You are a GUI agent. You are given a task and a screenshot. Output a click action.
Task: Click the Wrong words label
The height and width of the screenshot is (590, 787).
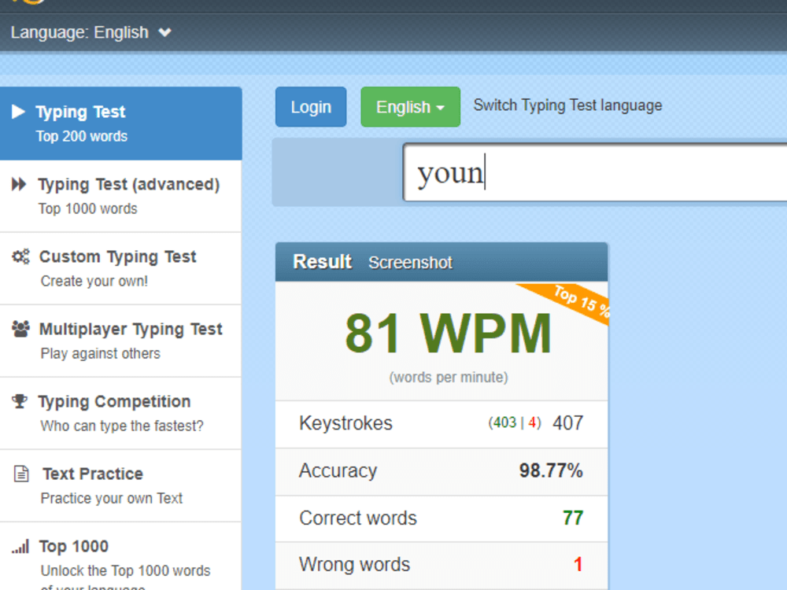pos(354,564)
